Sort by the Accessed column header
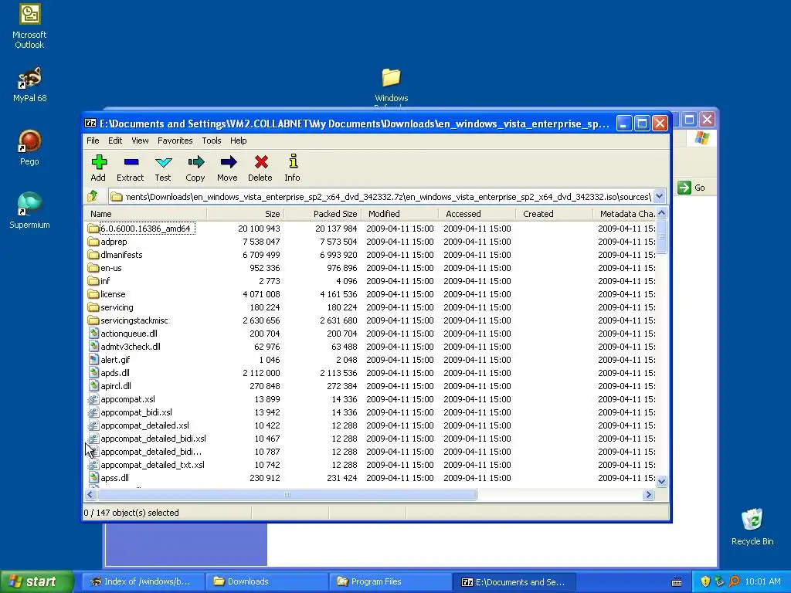Image resolution: width=791 pixels, height=593 pixels. point(477,214)
